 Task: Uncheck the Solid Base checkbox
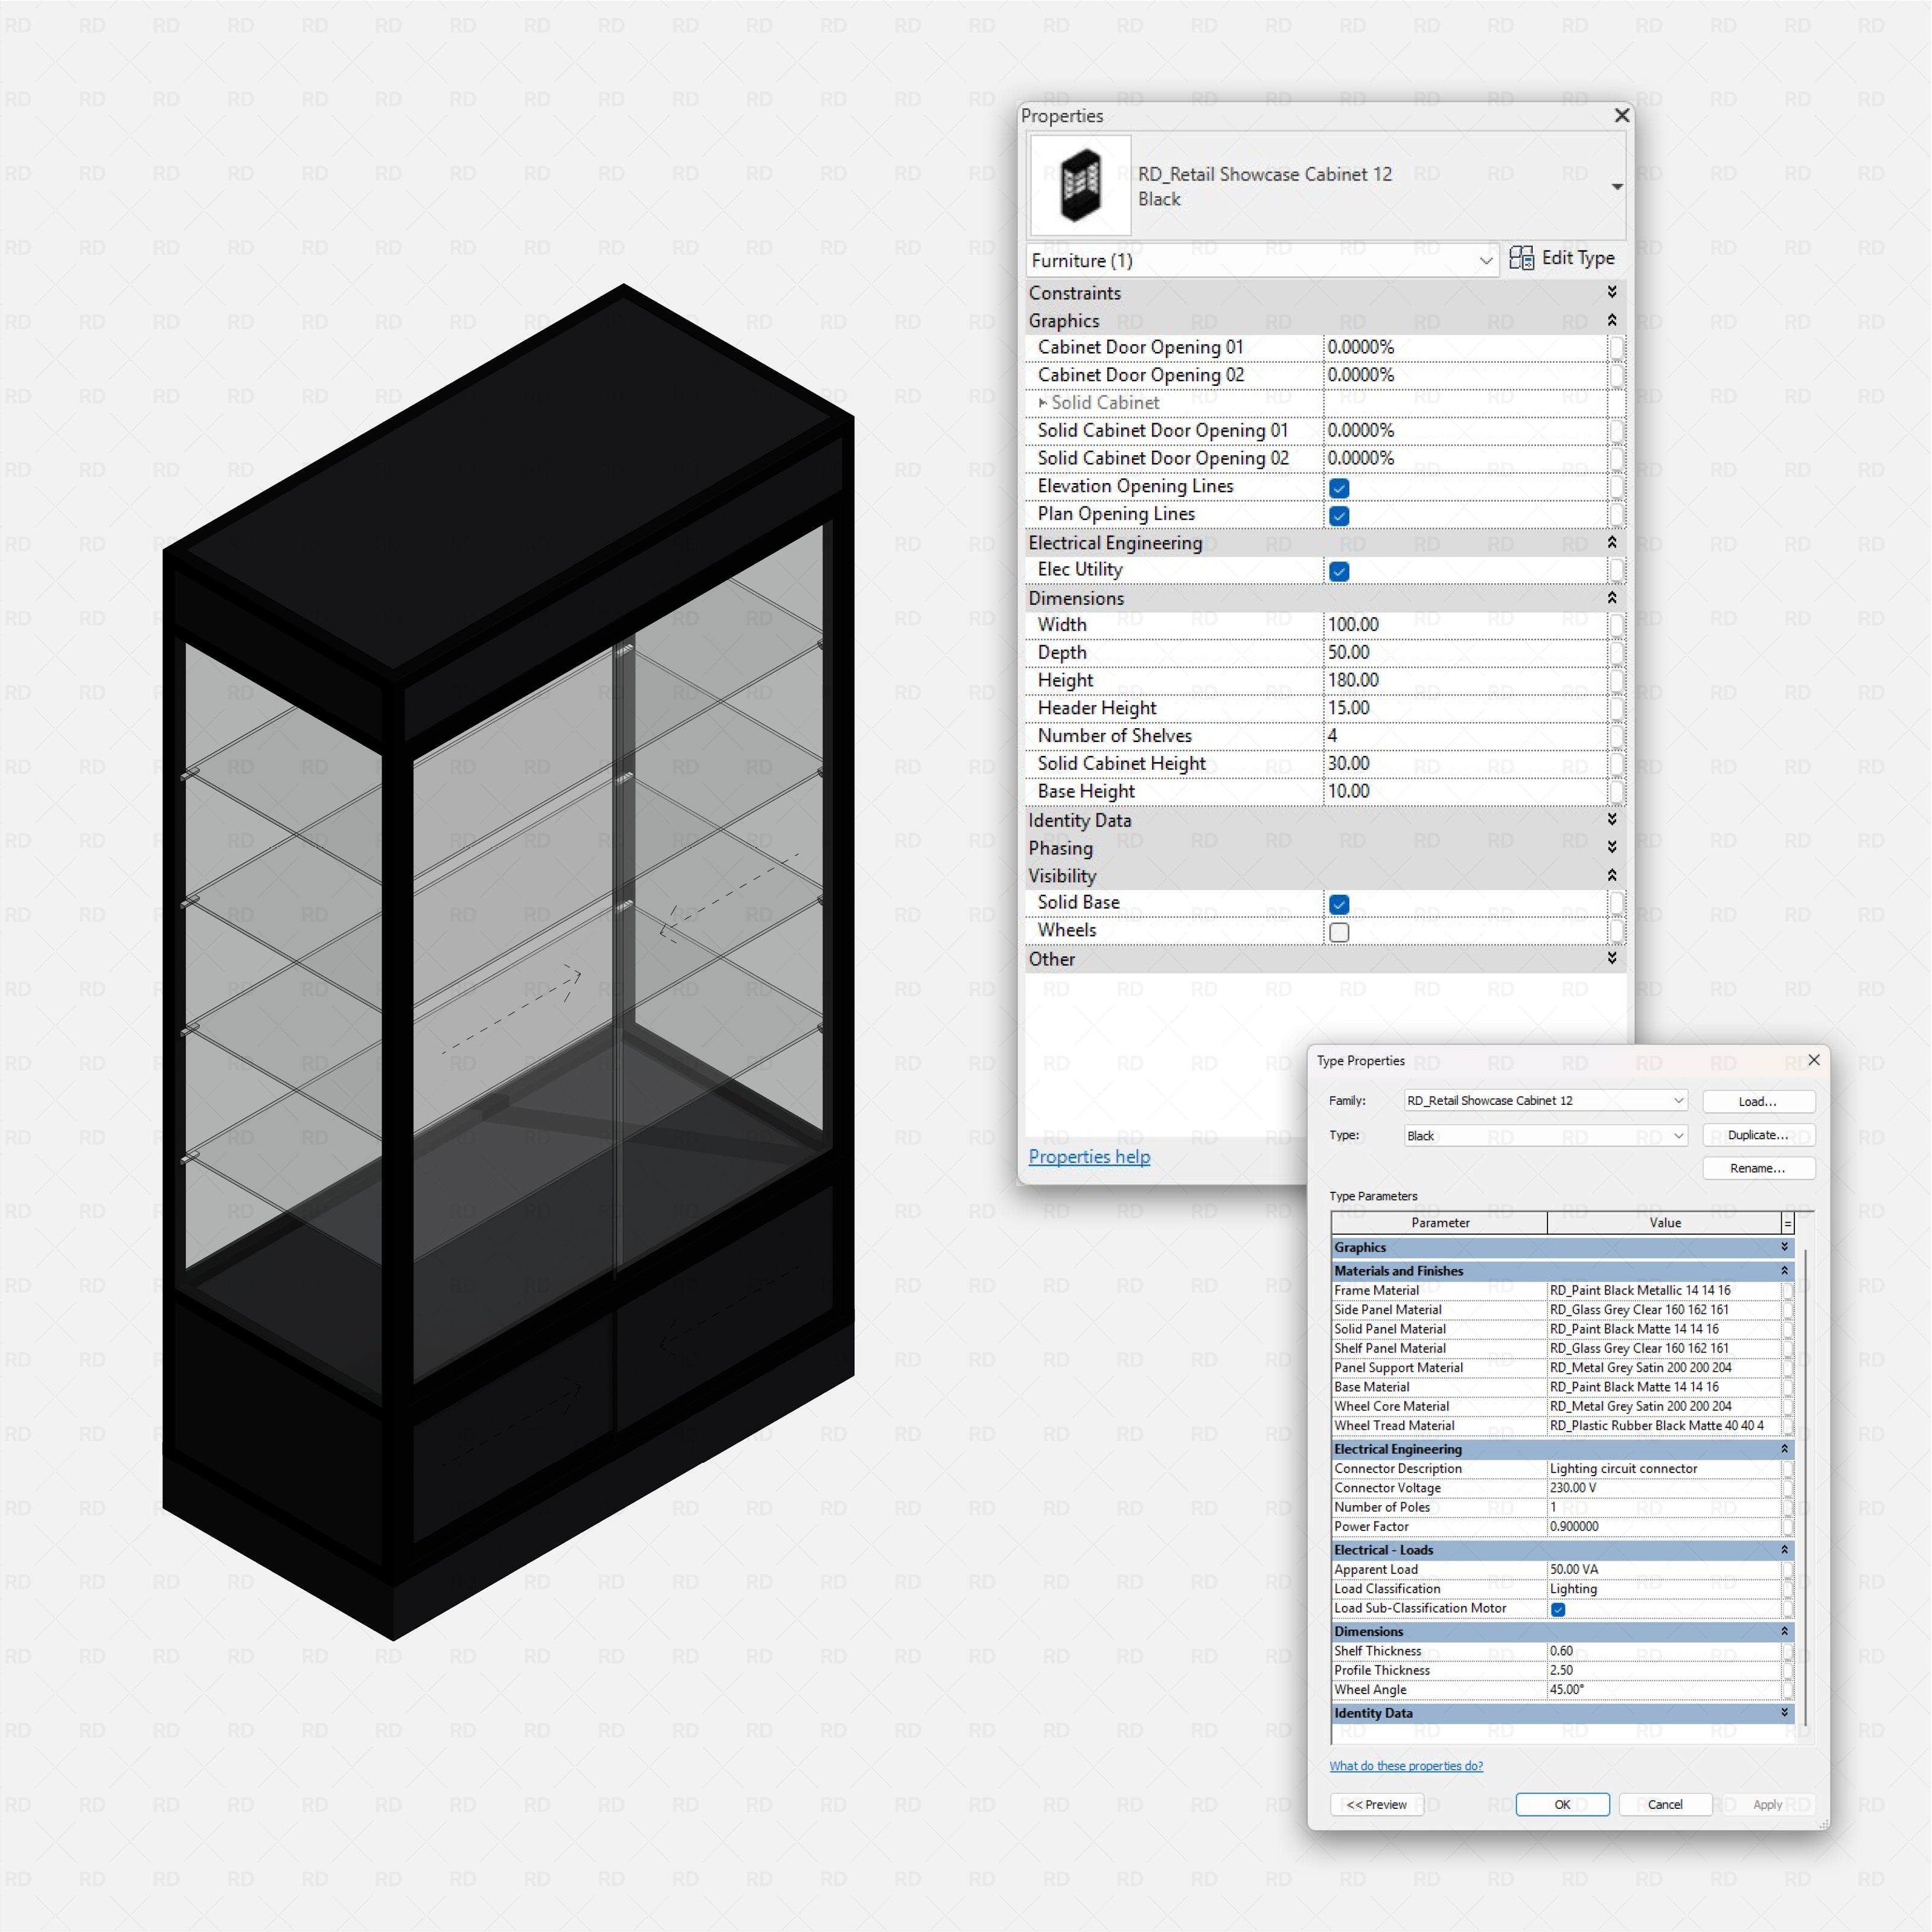click(1339, 904)
